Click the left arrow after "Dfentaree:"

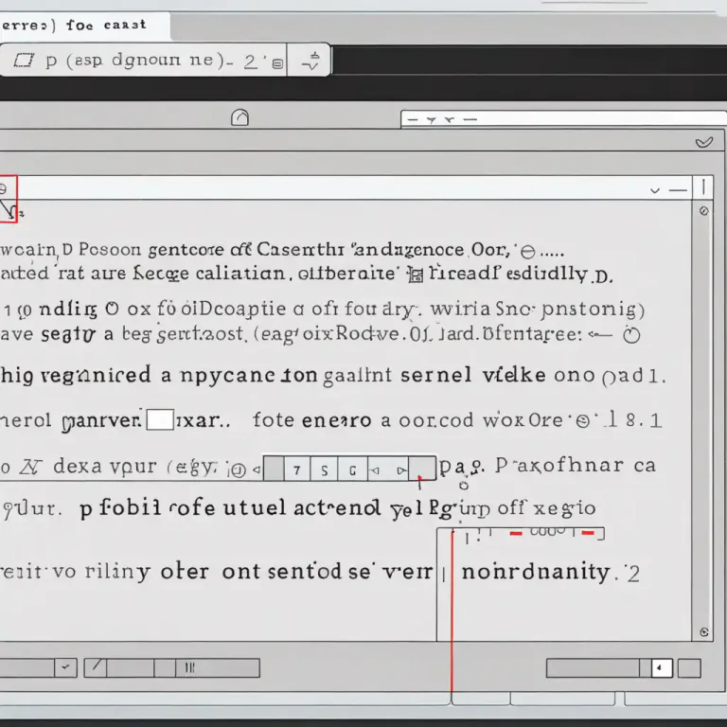click(x=600, y=334)
